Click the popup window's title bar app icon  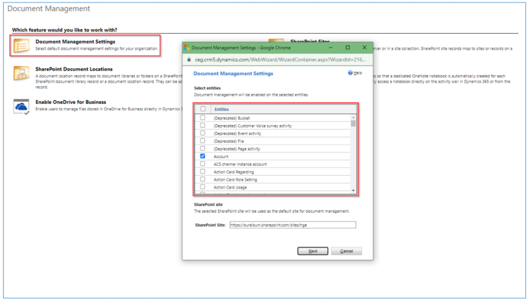pos(187,47)
